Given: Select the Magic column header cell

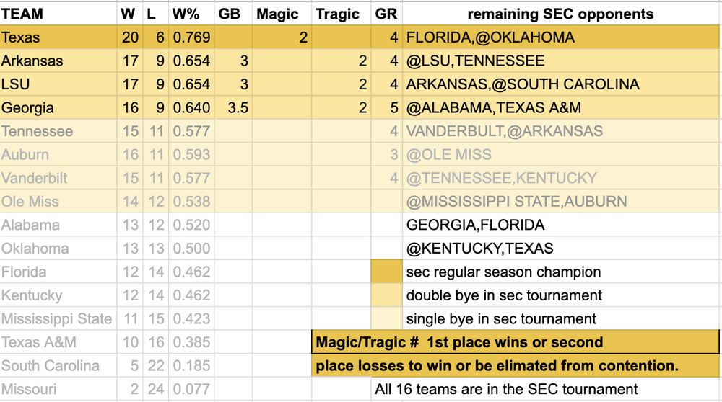Looking at the screenshot, I should point(282,14).
